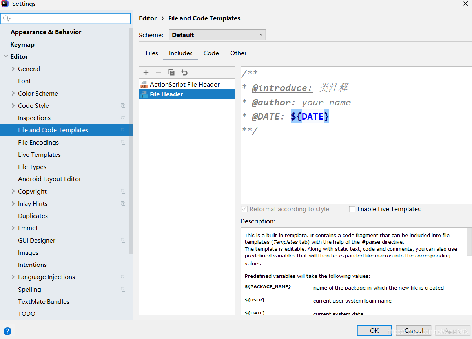Select Keymap in settings tree
The image size is (472, 339).
[x=22, y=44]
